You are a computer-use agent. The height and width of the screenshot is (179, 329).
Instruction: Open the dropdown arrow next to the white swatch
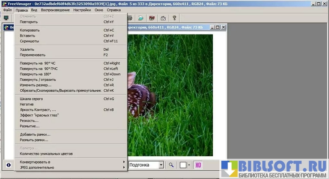189,165
